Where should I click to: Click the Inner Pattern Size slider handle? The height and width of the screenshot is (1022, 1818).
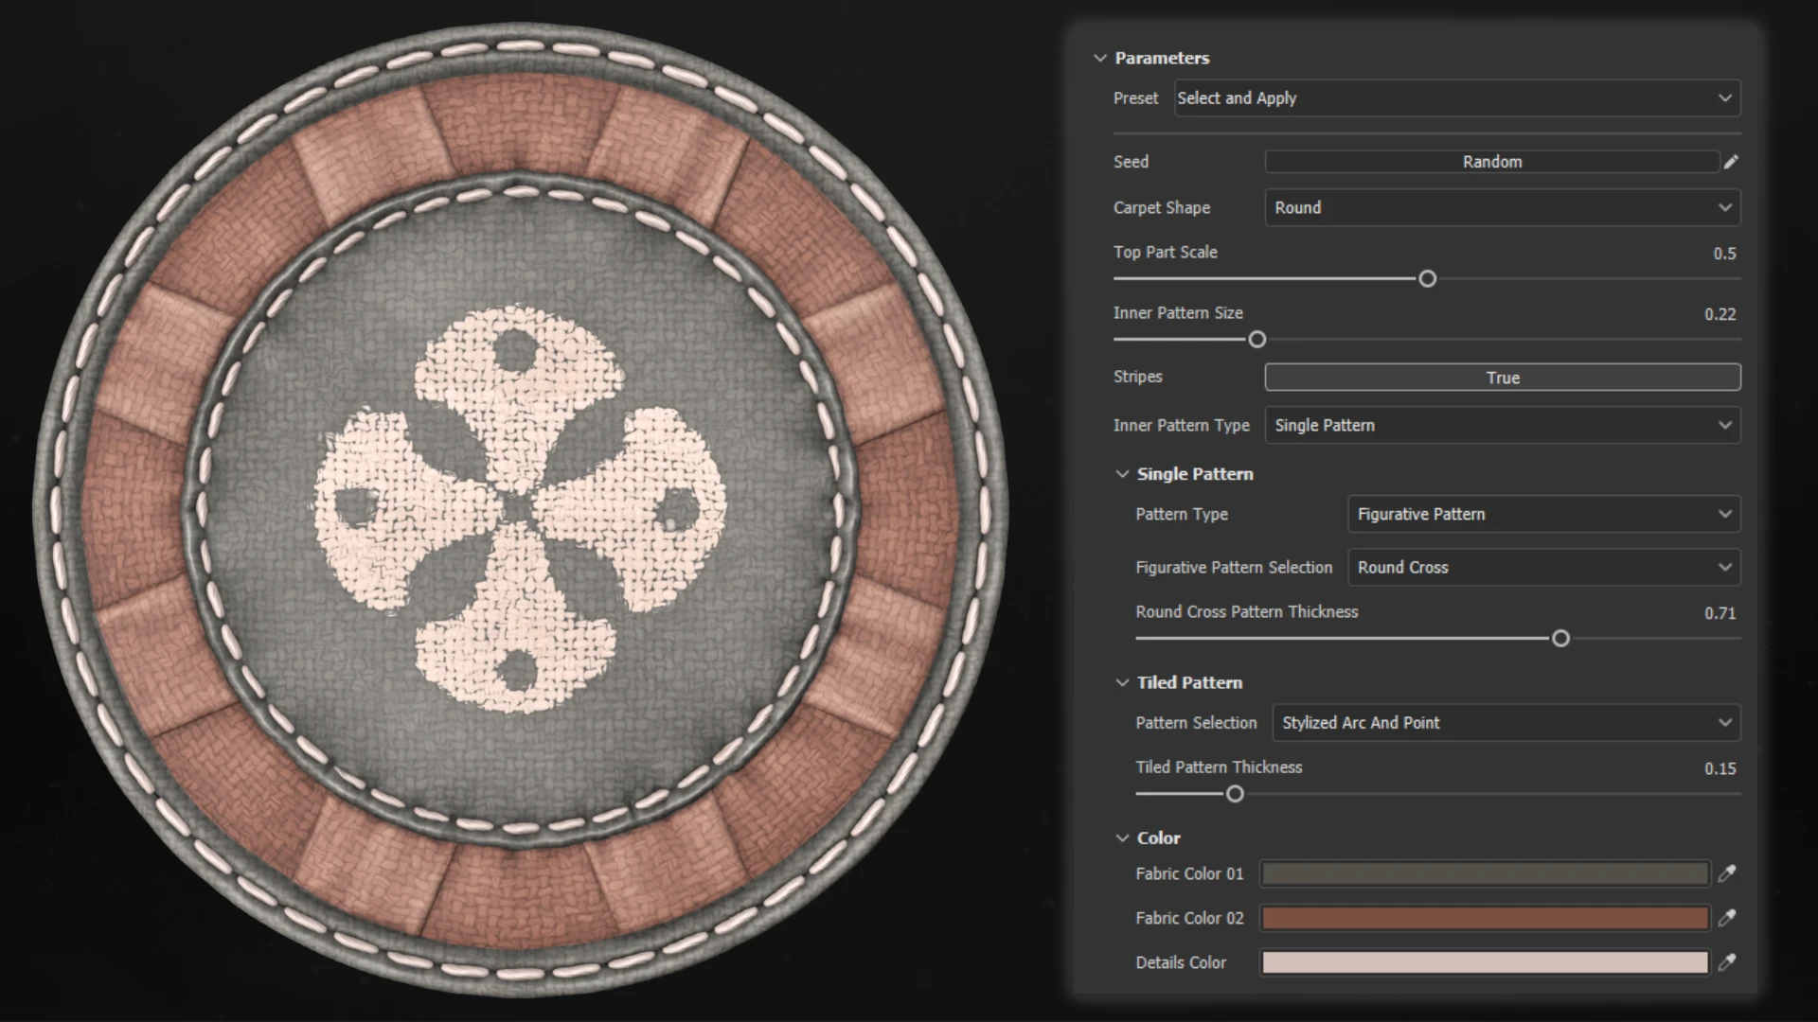click(1257, 340)
